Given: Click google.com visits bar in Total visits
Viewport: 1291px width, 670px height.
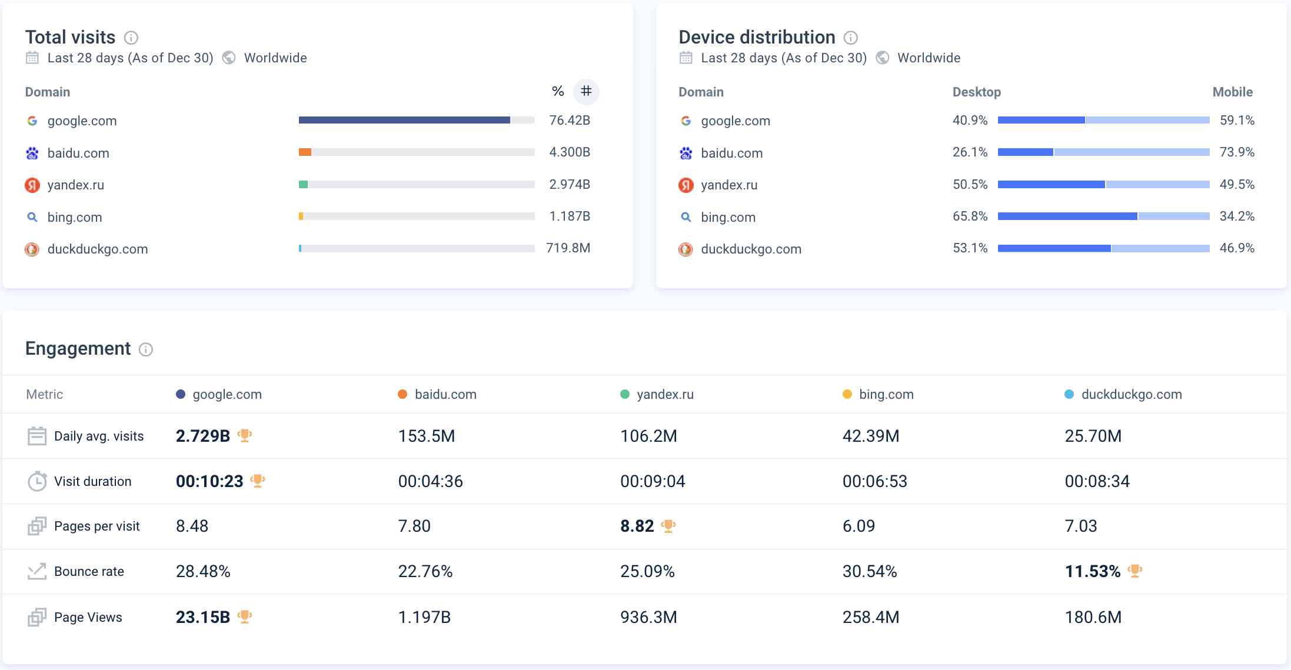Looking at the screenshot, I should pyautogui.click(x=417, y=120).
